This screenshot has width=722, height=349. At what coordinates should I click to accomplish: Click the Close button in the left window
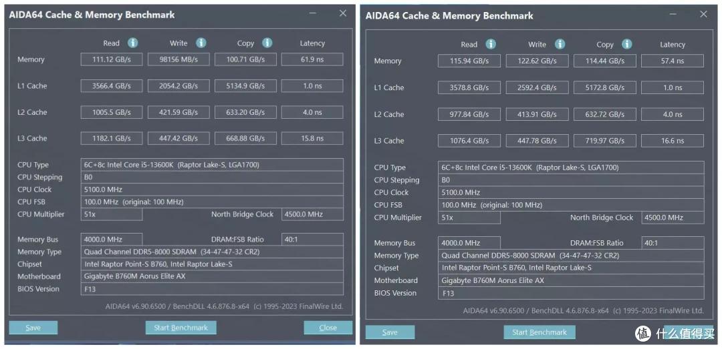(x=328, y=328)
